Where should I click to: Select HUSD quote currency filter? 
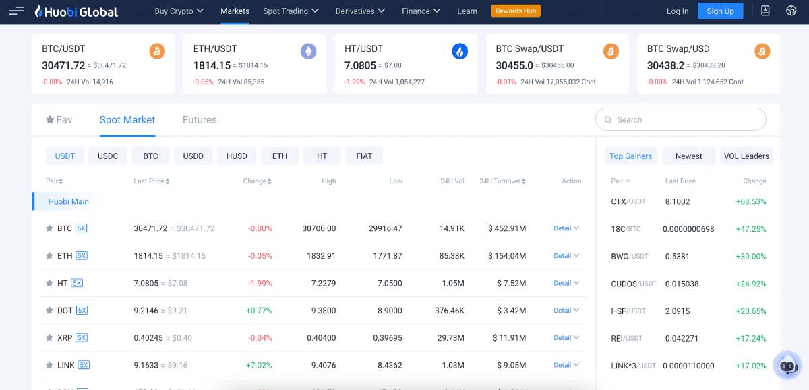pyautogui.click(x=237, y=156)
